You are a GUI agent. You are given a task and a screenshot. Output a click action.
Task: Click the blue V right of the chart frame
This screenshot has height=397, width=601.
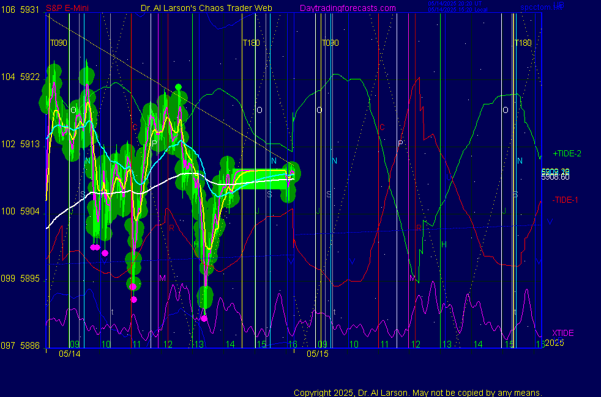pos(550,222)
